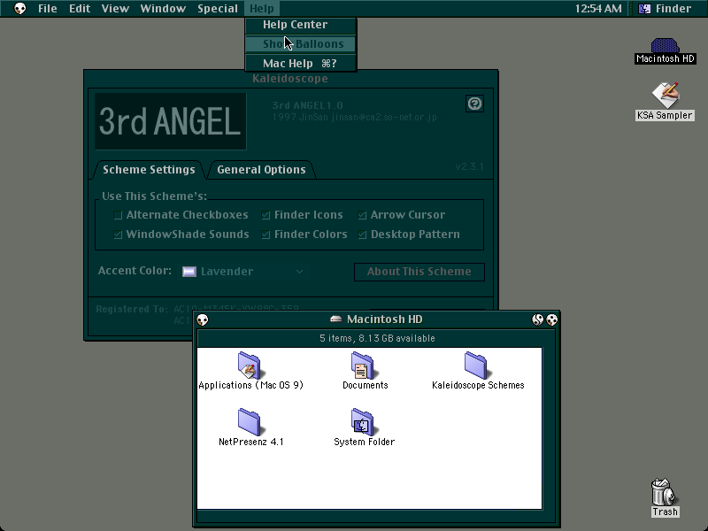The height and width of the screenshot is (531, 708).
Task: Switch to the General Options tab
Action: [x=261, y=170]
